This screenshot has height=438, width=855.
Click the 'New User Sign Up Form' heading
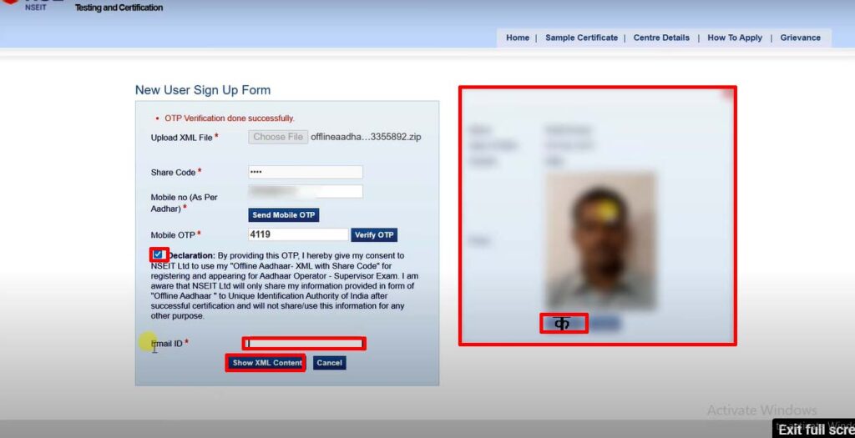point(203,90)
